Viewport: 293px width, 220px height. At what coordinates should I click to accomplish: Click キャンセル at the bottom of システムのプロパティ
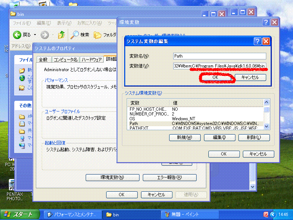click(x=157, y=195)
